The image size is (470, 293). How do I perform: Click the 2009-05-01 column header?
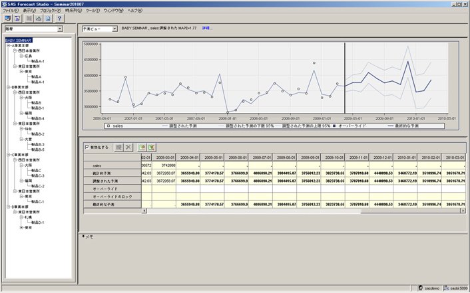tap(212, 157)
